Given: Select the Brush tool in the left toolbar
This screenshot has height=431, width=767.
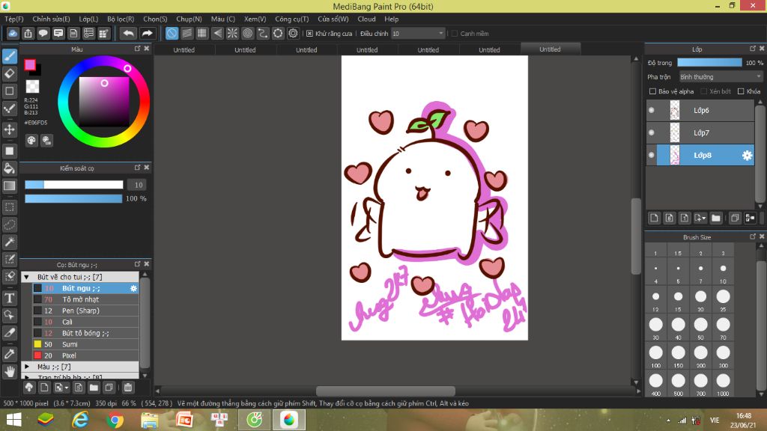Looking at the screenshot, I should tap(10, 56).
